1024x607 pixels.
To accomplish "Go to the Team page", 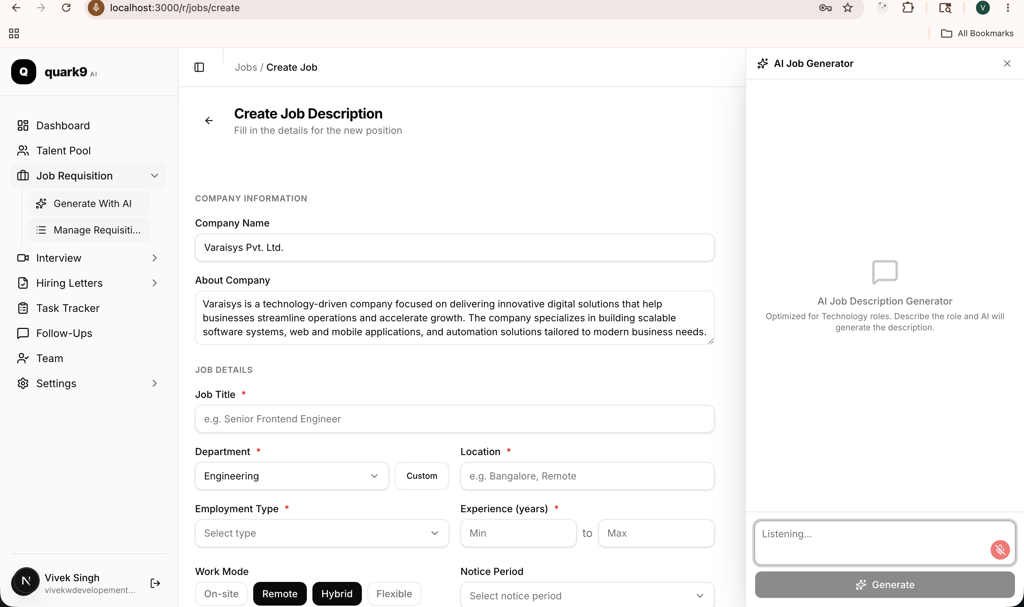I will [x=89, y=358].
